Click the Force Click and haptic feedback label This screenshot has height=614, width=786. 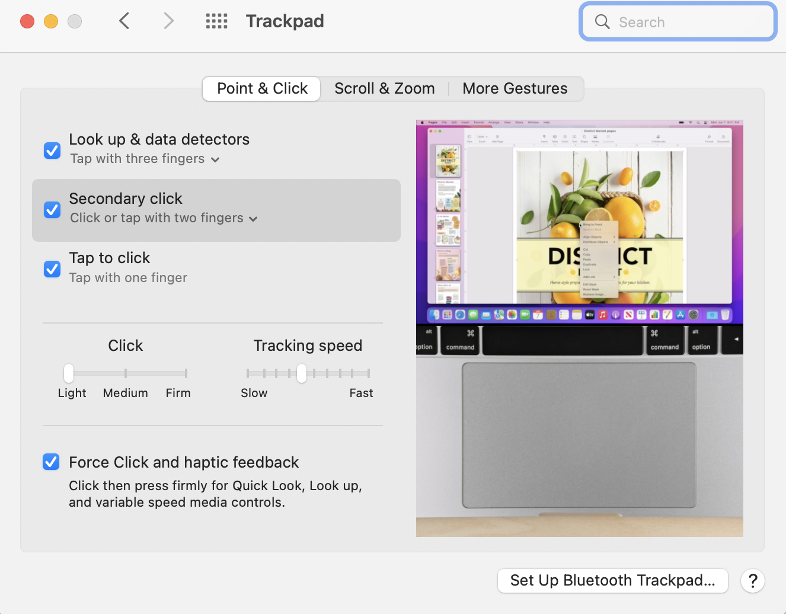tap(184, 462)
